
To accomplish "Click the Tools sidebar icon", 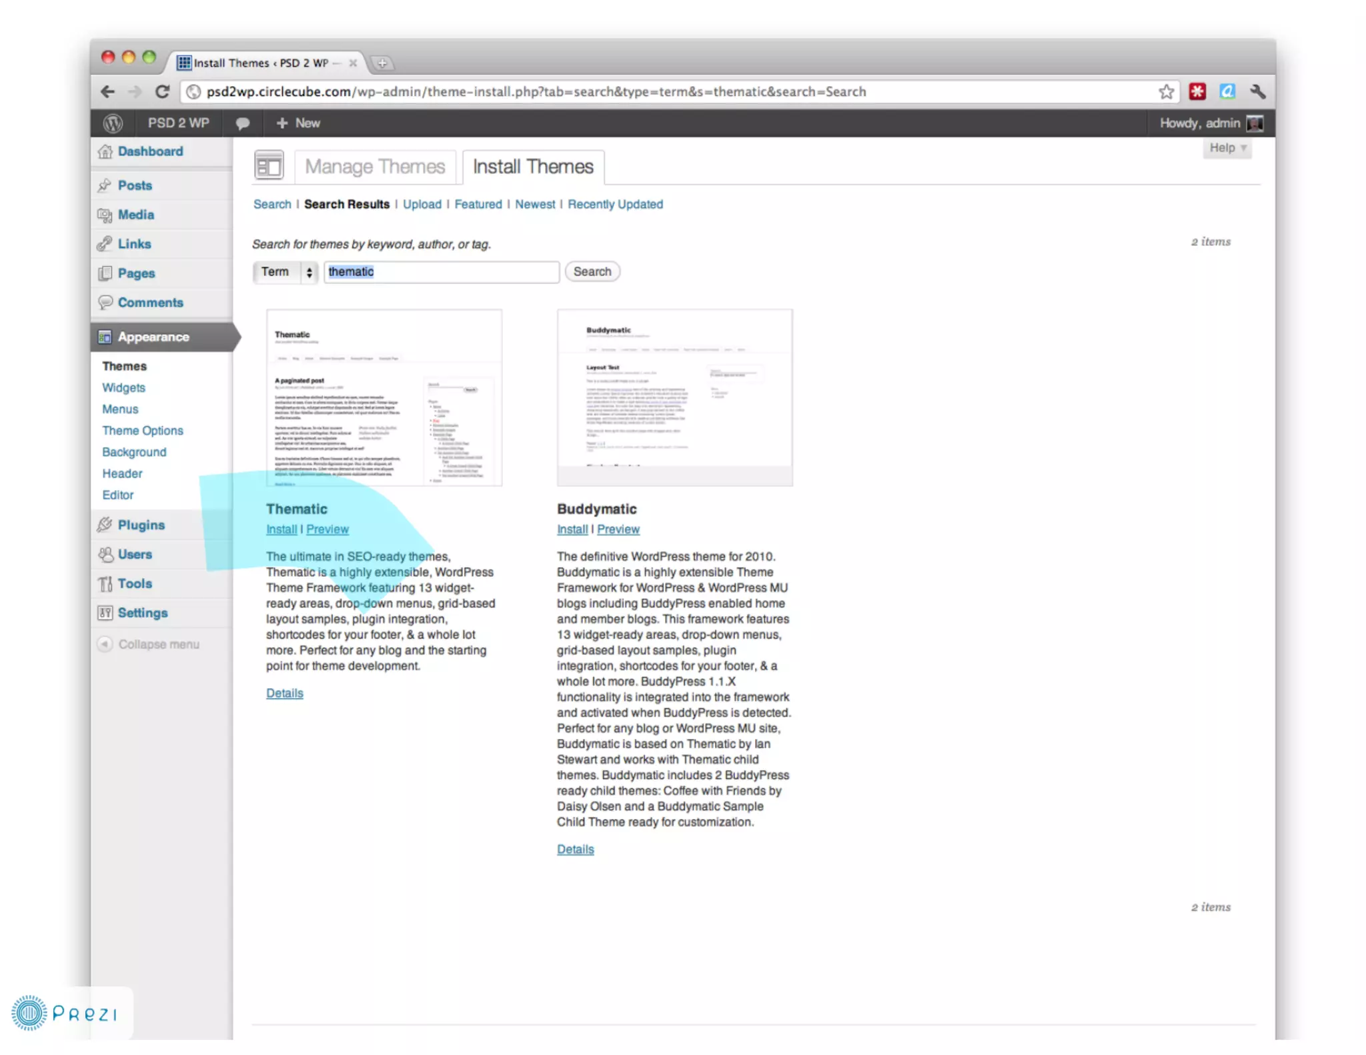I will pos(105,584).
